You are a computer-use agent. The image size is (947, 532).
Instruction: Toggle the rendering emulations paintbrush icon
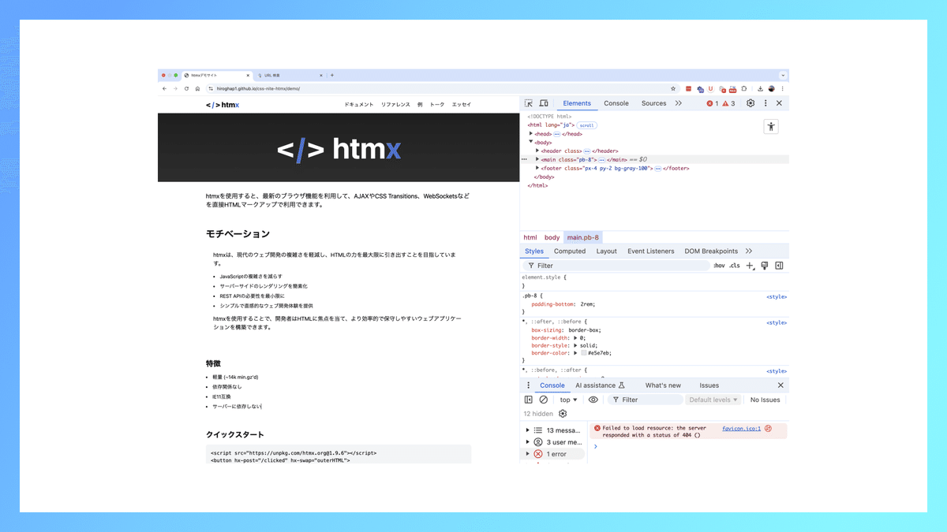tap(764, 266)
